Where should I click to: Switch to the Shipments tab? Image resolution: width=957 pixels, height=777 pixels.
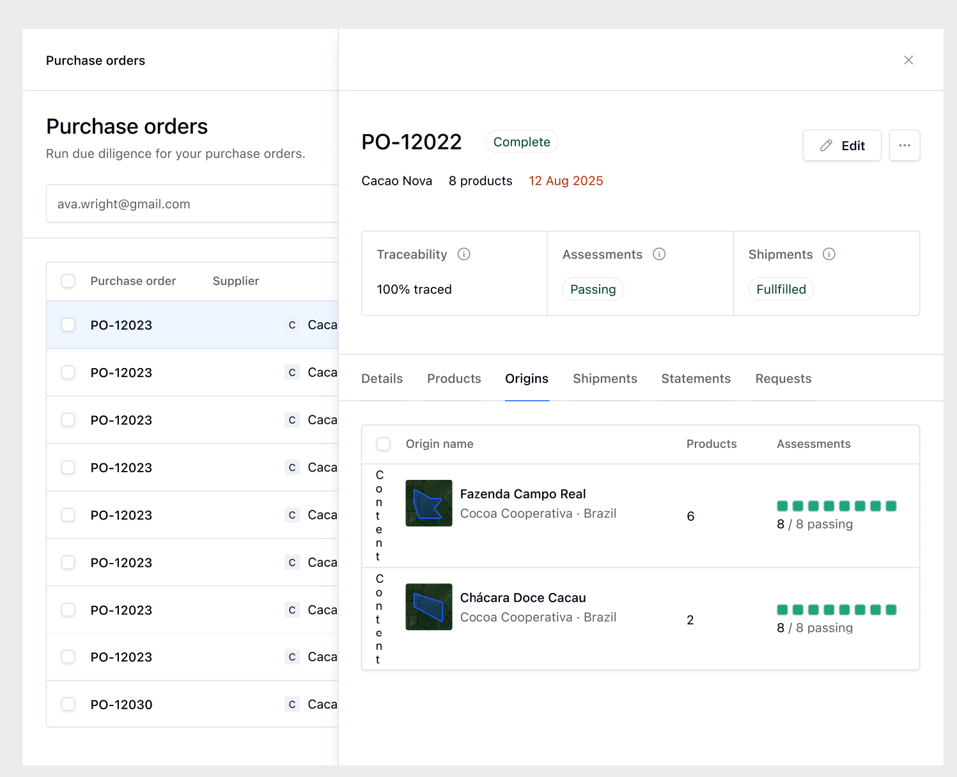(x=605, y=379)
